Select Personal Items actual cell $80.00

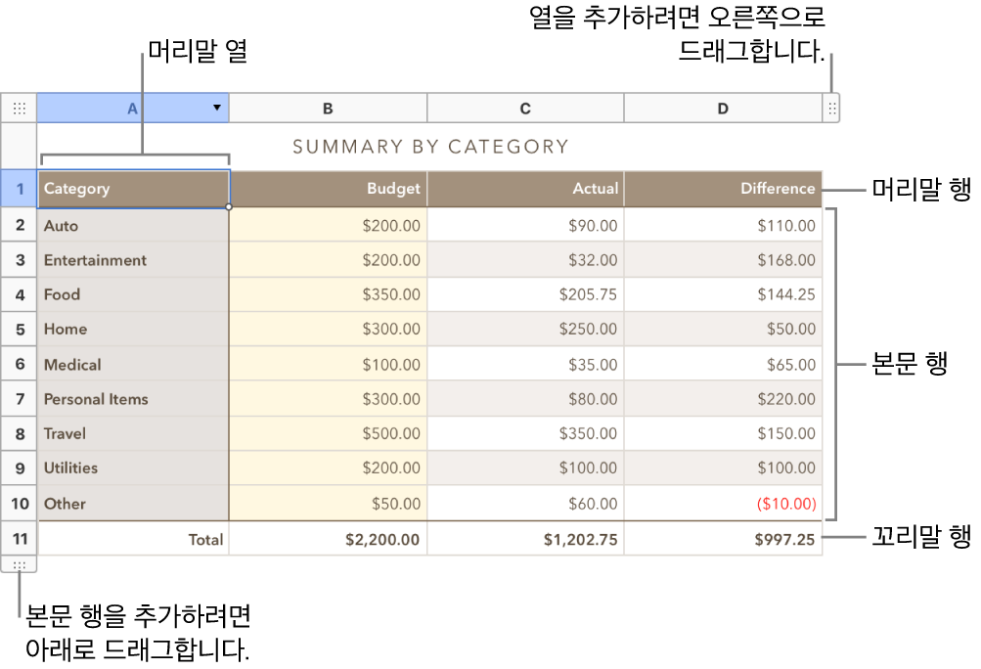[x=525, y=399]
